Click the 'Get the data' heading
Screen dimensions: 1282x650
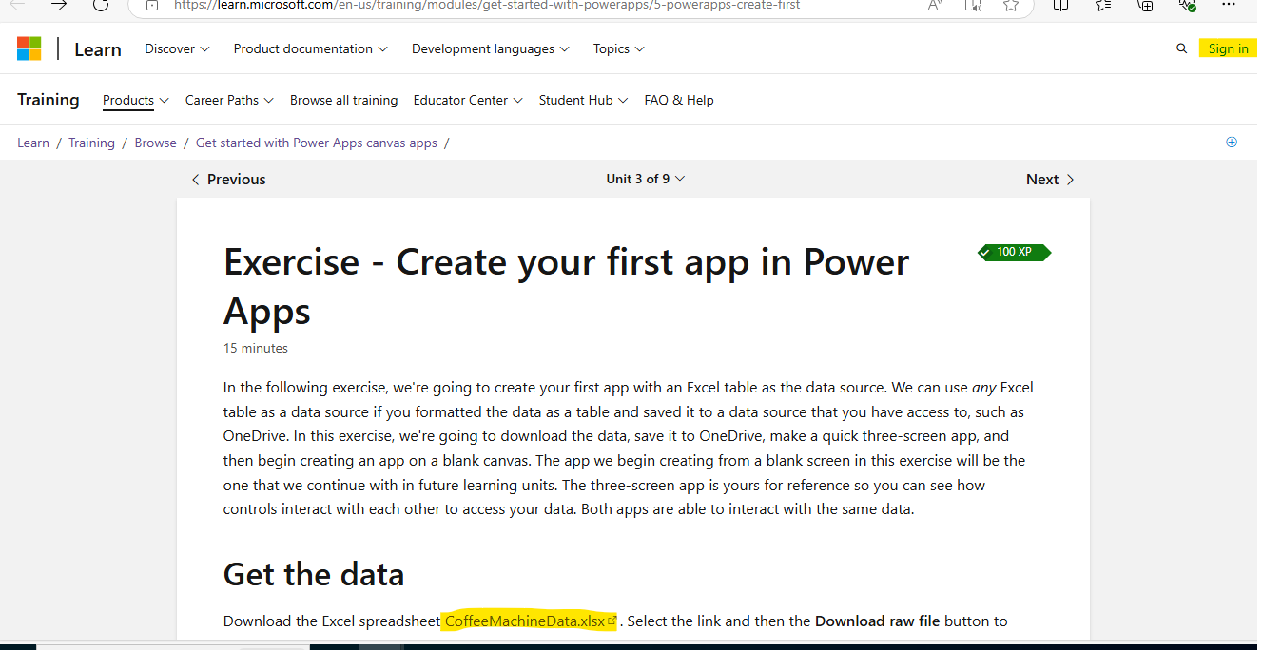click(314, 574)
